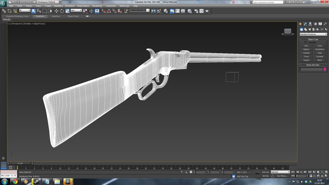
Task: Switch to the Object Paint tab
Action: 73,16
